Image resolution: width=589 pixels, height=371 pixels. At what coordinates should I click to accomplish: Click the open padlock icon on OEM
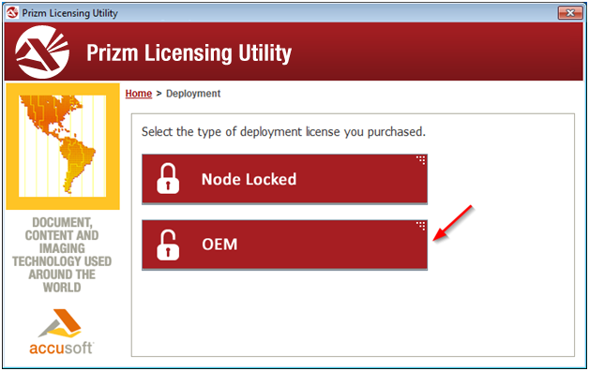168,245
